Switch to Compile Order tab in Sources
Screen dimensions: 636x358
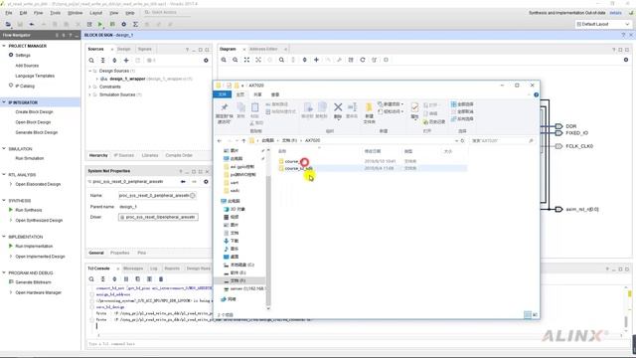tap(179, 155)
